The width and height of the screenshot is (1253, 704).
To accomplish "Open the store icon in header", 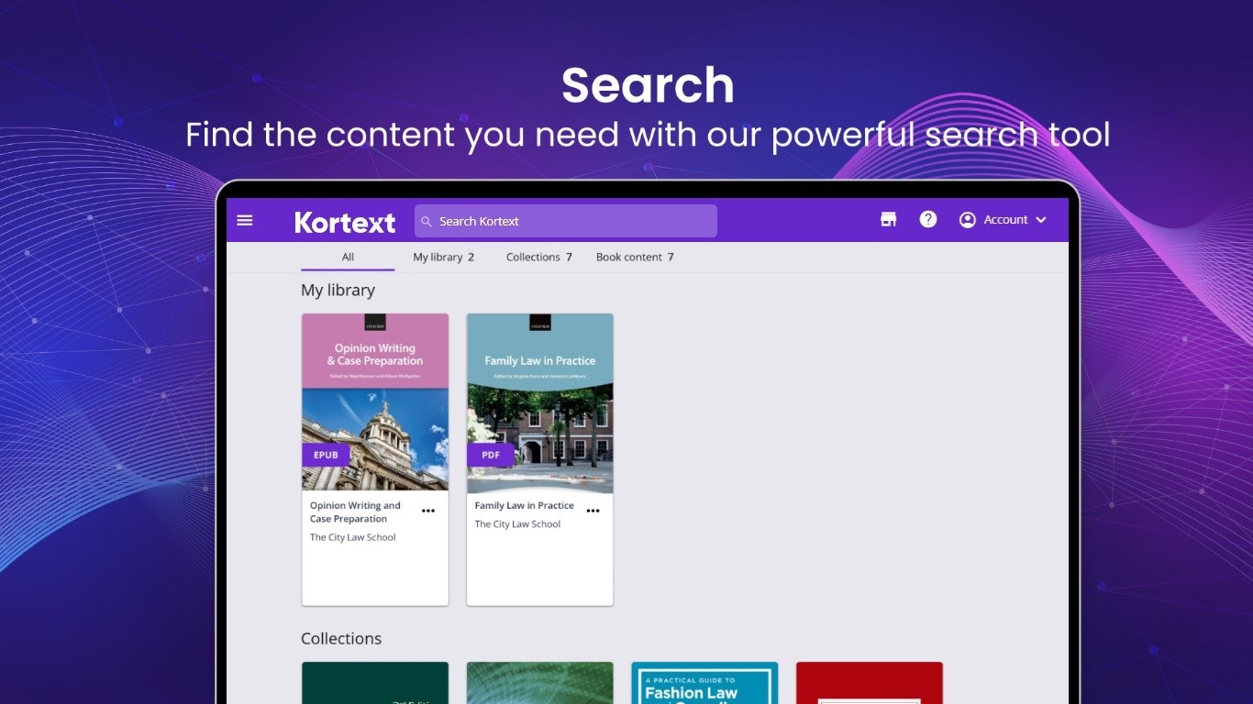I will click(888, 220).
